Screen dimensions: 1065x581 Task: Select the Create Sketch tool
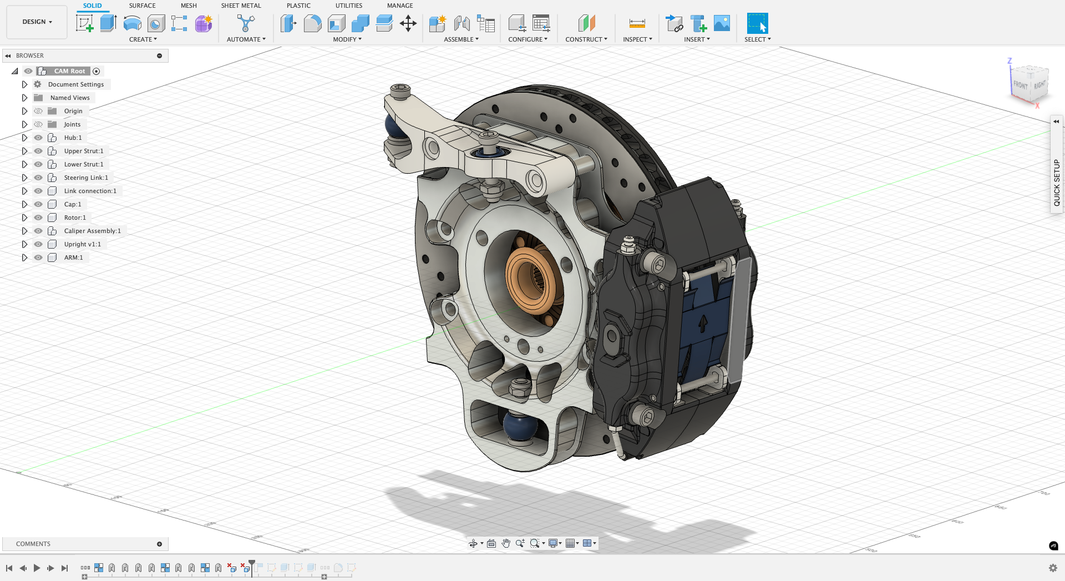tap(84, 23)
